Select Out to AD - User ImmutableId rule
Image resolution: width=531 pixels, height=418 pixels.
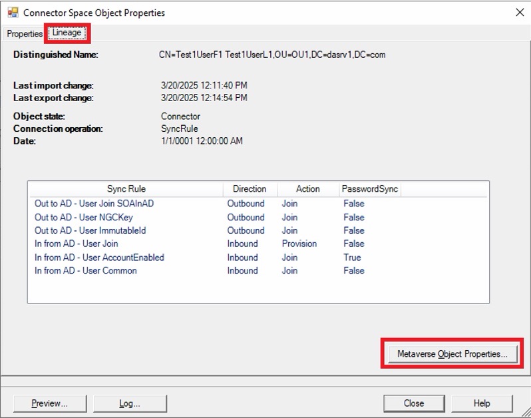pyautogui.click(x=90, y=231)
